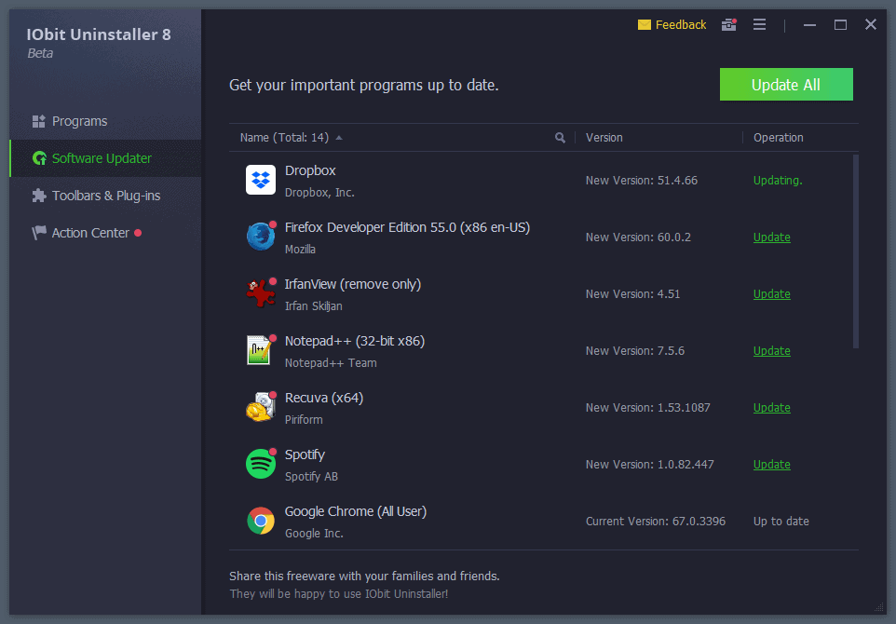Click the Notepad++ app icon
The width and height of the screenshot is (896, 624).
click(x=260, y=350)
